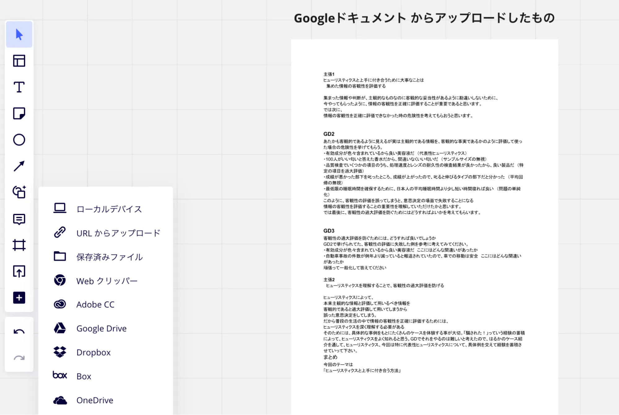
Task: Click the OneDrive cloud icon
Action: tap(60, 400)
